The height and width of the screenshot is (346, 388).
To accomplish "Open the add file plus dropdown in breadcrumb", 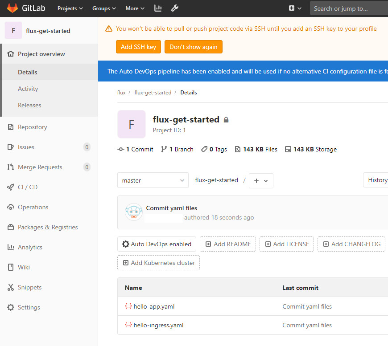I will (x=261, y=181).
